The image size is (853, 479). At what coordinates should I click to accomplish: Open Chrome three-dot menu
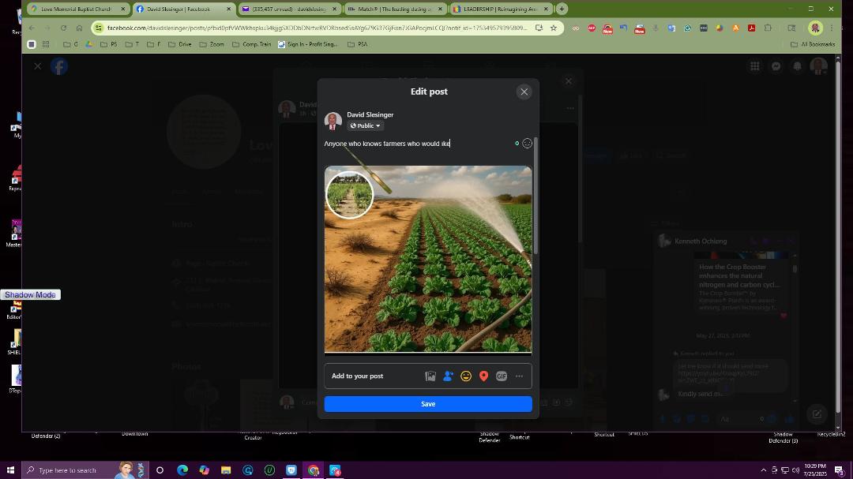pyautogui.click(x=831, y=28)
